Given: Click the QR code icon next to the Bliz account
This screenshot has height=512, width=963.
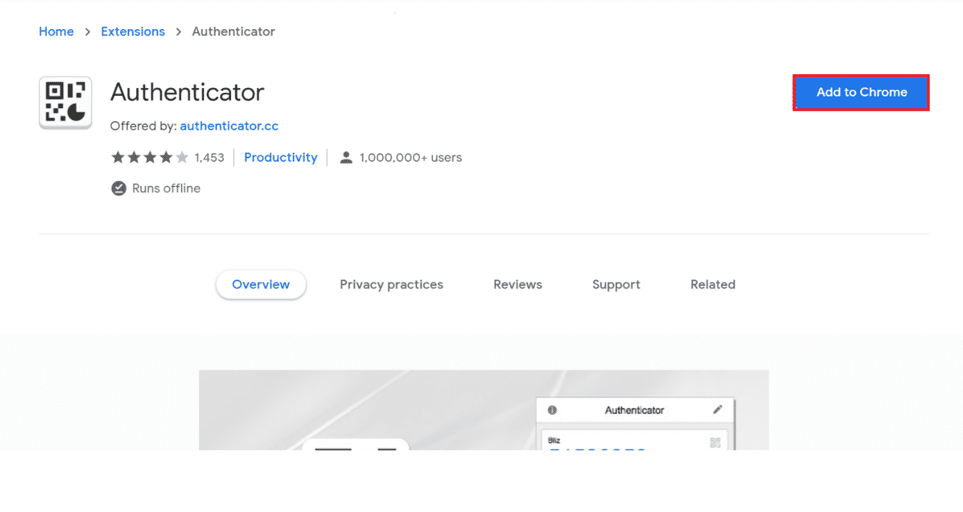Looking at the screenshot, I should tap(716, 441).
